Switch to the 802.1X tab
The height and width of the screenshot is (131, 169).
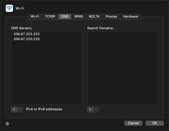pyautogui.click(x=94, y=16)
